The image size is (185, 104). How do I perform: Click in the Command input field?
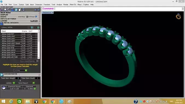(x=118, y=8)
